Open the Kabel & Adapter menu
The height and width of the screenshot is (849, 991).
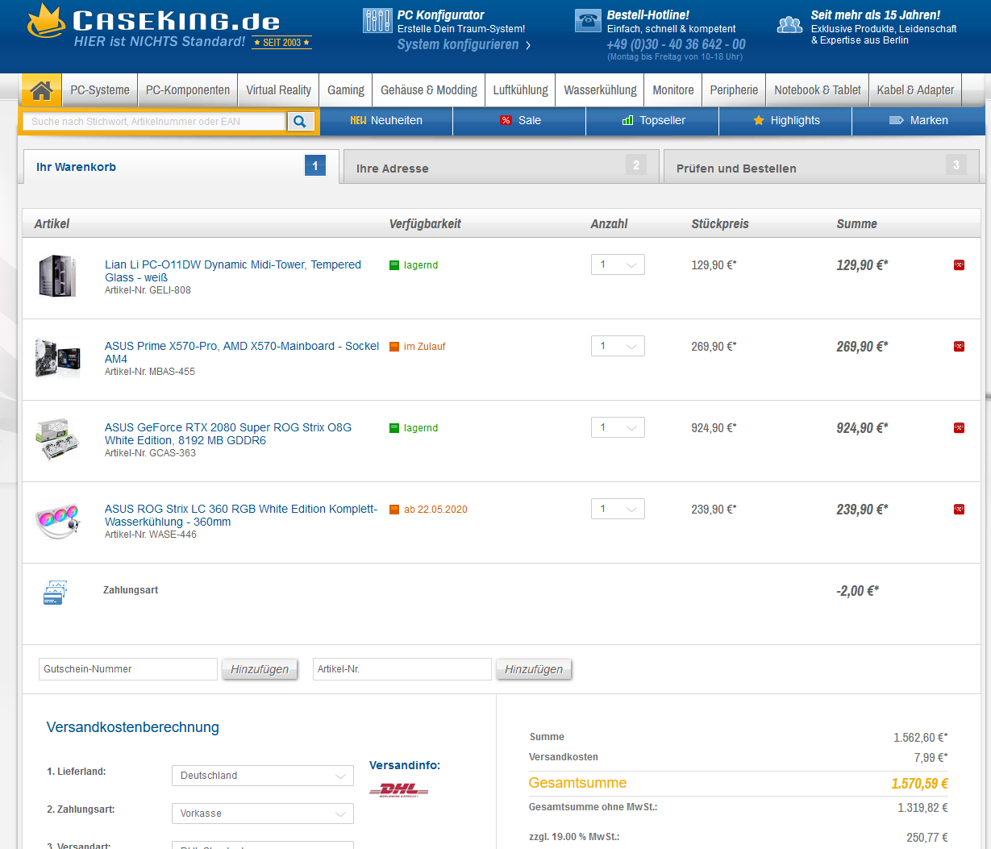point(915,90)
